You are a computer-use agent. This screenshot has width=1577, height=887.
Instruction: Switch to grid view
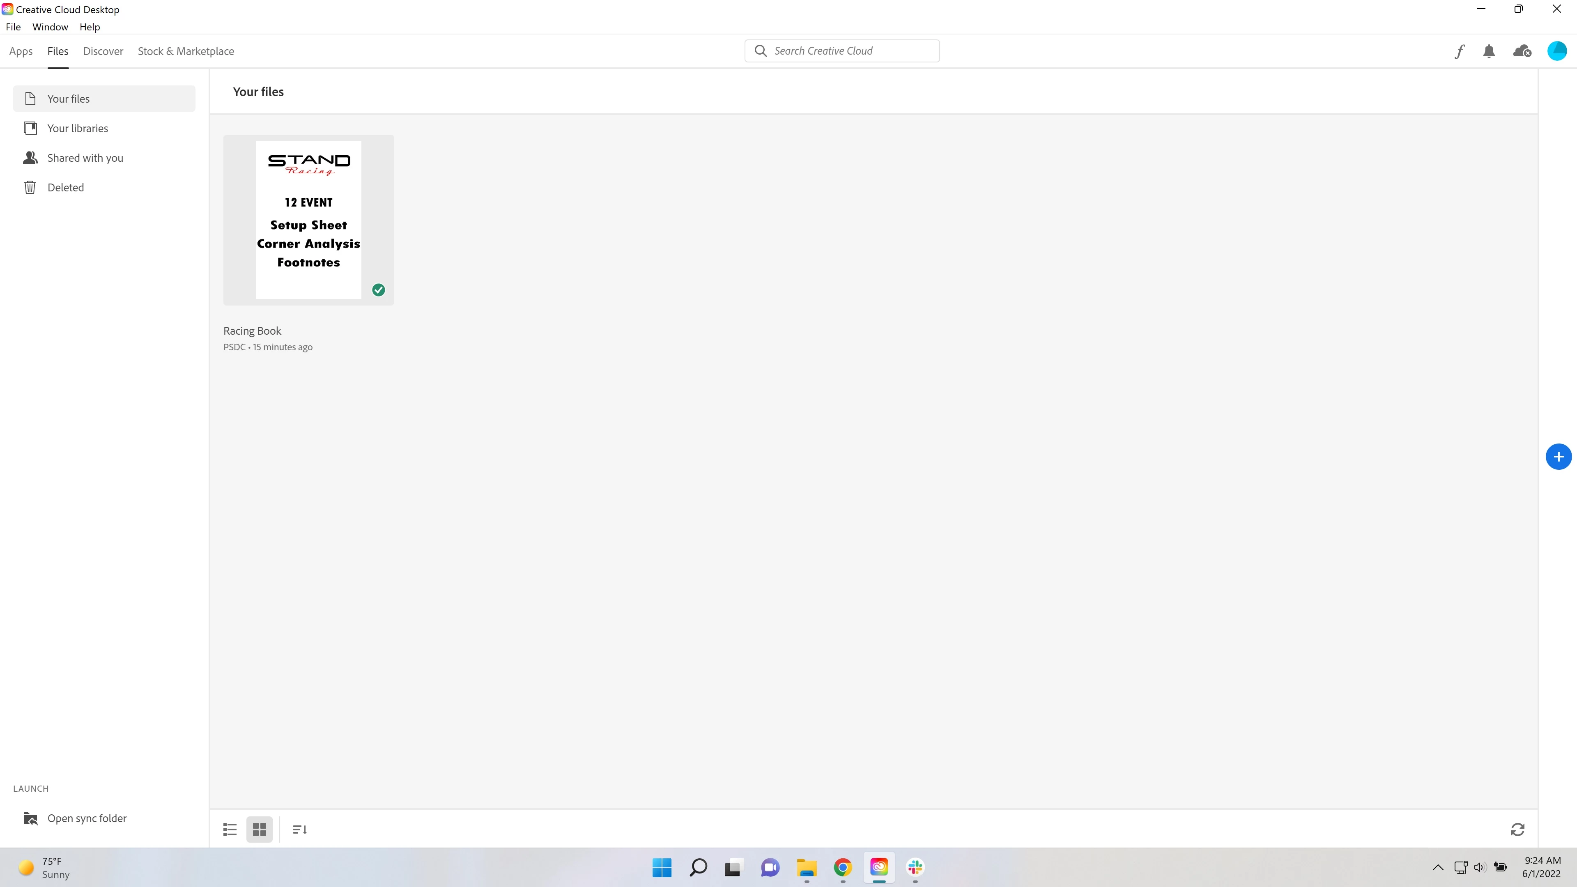click(x=259, y=830)
